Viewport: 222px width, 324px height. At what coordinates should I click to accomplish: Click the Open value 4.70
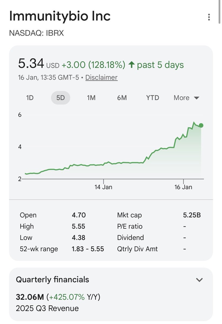tap(79, 215)
